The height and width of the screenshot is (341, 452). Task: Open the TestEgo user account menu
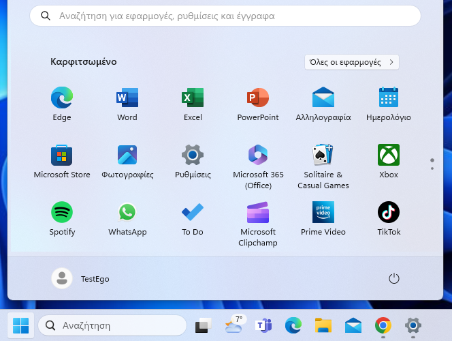80,279
